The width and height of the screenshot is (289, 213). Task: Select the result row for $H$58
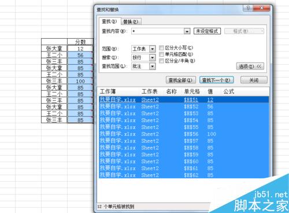pyautogui.click(x=184, y=148)
